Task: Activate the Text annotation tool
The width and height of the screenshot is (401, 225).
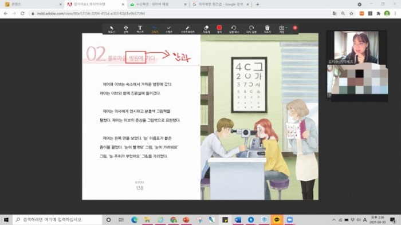Action: pyautogui.click(x=140, y=29)
